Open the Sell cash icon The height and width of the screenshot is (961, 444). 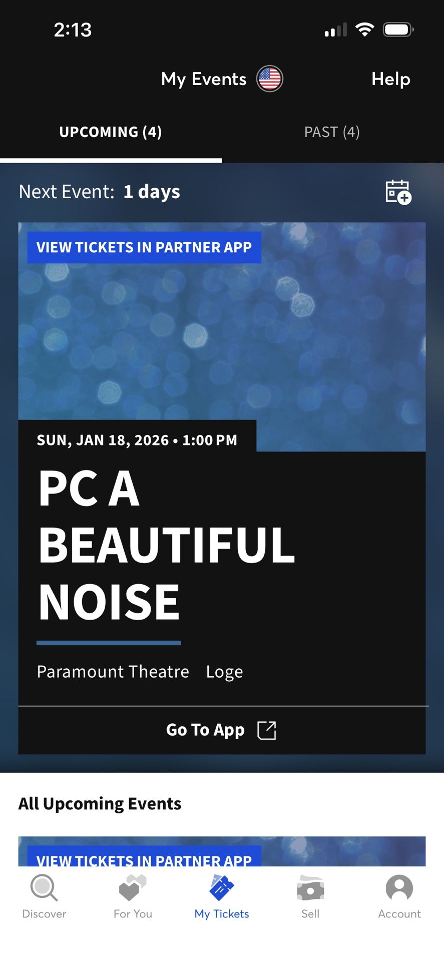(x=310, y=888)
